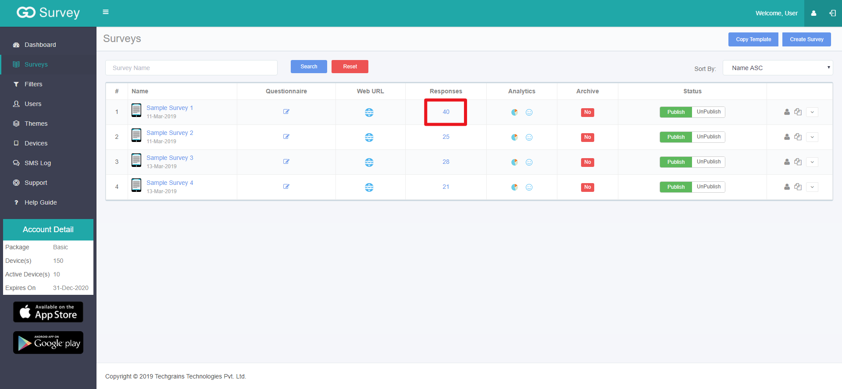
Task: Open questionnaire editor for Sample Survey 2
Action: coord(286,137)
